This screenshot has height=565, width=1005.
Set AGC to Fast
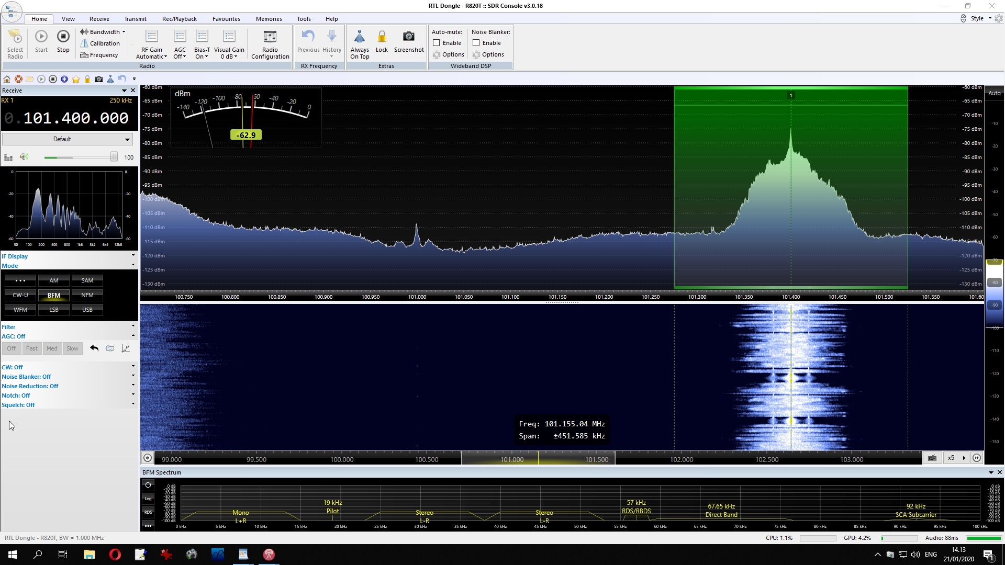pyautogui.click(x=31, y=348)
